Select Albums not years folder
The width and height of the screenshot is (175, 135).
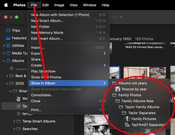click(x=139, y=83)
